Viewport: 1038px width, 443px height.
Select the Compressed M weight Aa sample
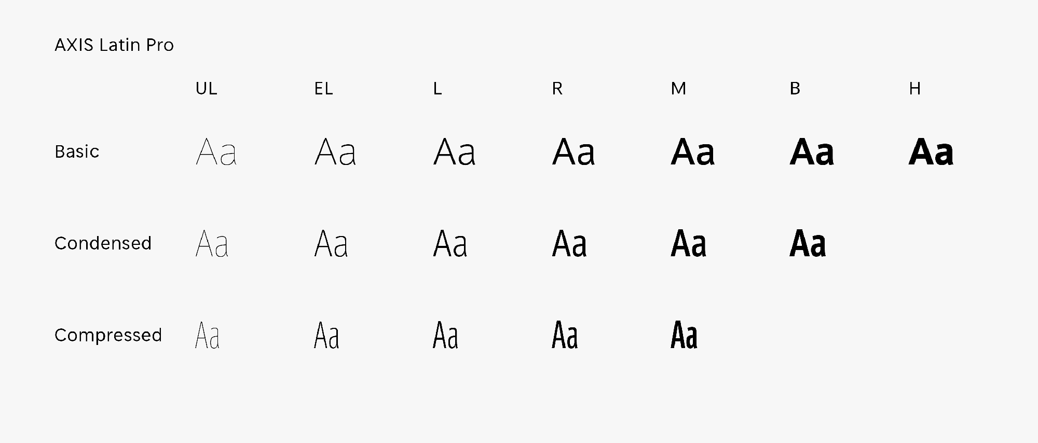pyautogui.click(x=684, y=335)
